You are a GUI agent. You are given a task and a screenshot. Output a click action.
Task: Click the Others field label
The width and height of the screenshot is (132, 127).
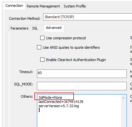27,96
